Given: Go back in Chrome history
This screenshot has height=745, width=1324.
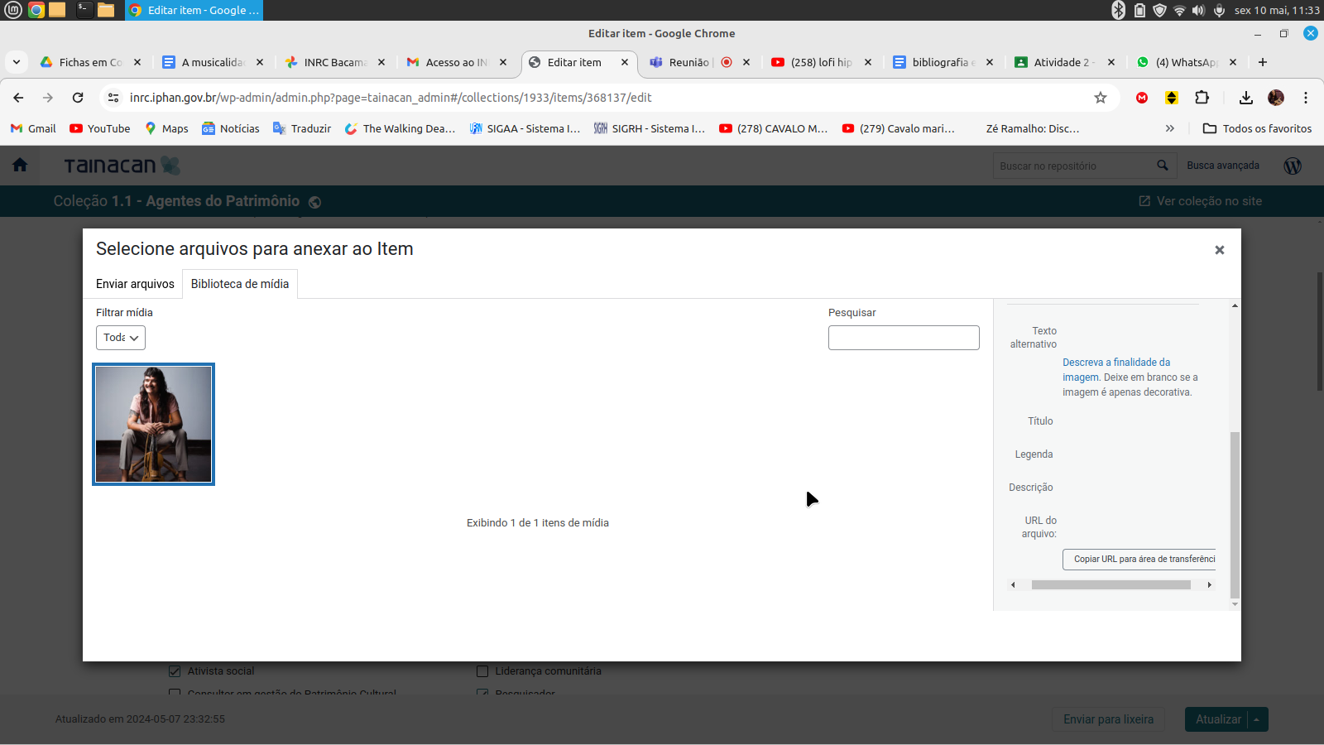Looking at the screenshot, I should [x=18, y=98].
